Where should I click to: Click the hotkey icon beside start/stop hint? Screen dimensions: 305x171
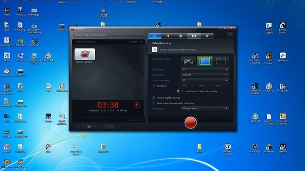pyautogui.click(x=154, y=49)
